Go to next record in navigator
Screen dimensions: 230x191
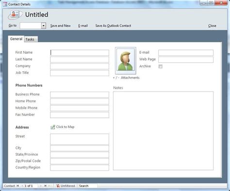(x=41, y=186)
